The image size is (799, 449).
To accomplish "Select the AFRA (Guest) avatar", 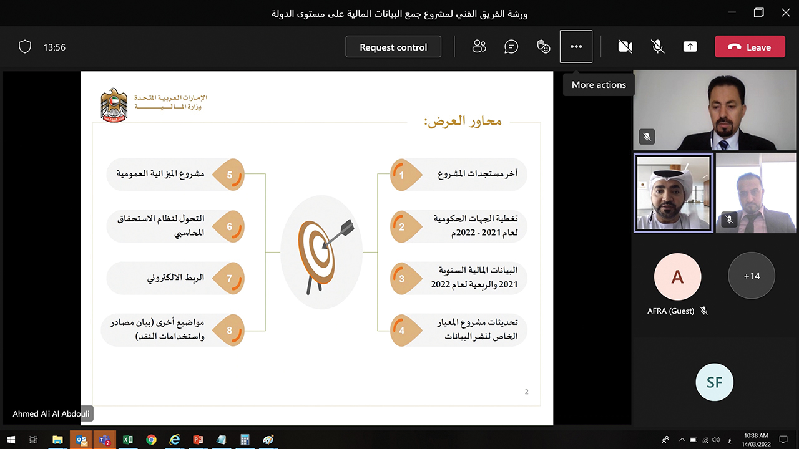I will click(677, 276).
